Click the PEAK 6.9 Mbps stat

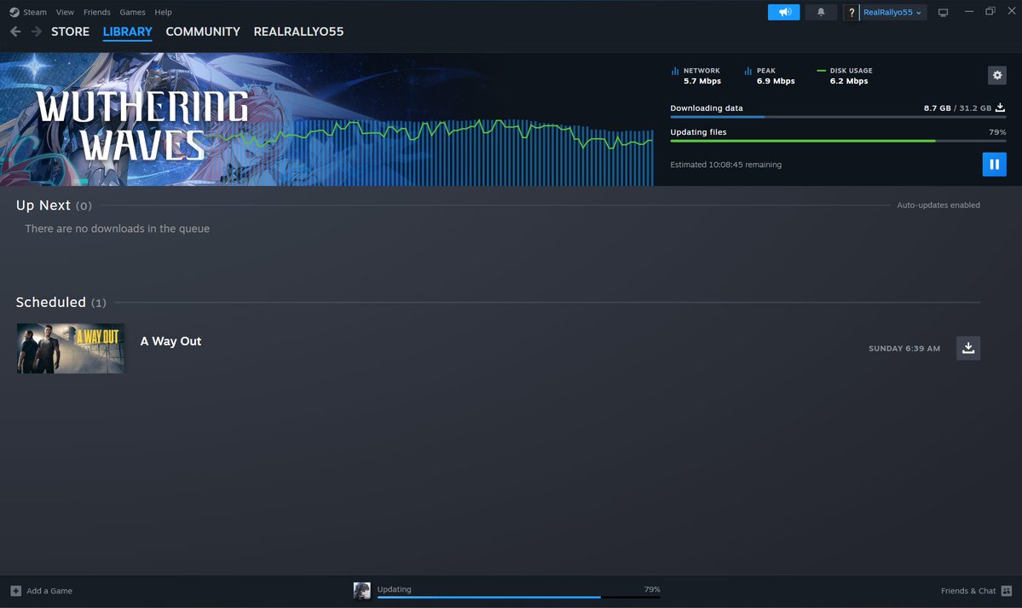769,76
